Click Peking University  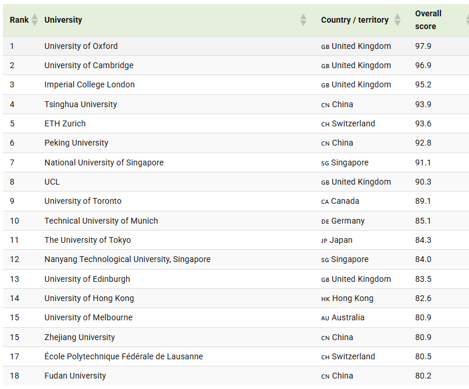(x=76, y=143)
